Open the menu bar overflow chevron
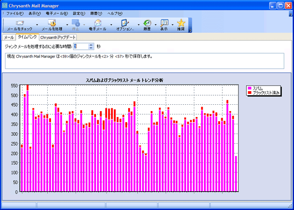 pos(291,14)
